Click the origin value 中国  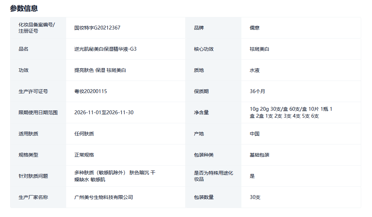[x=254, y=134]
